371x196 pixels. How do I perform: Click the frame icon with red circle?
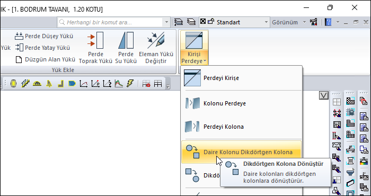pos(146,84)
